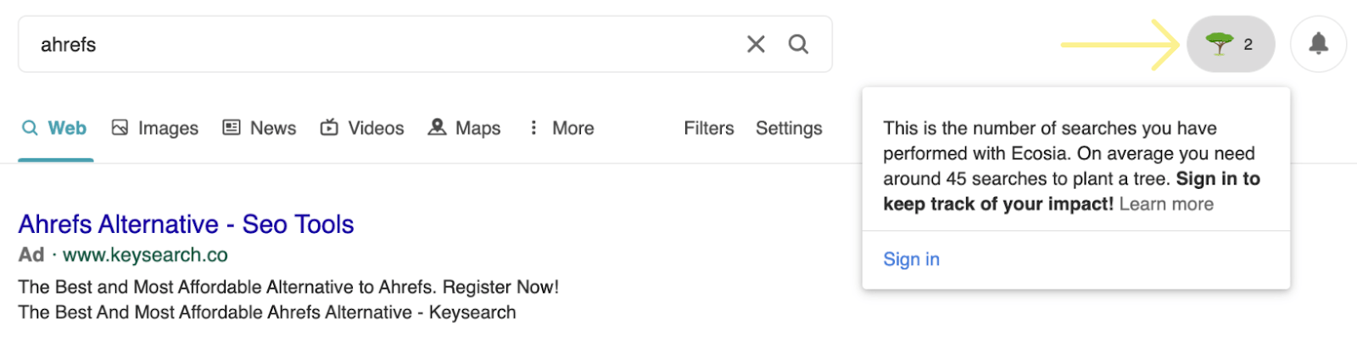Click the magnifying glass search icon

798,44
